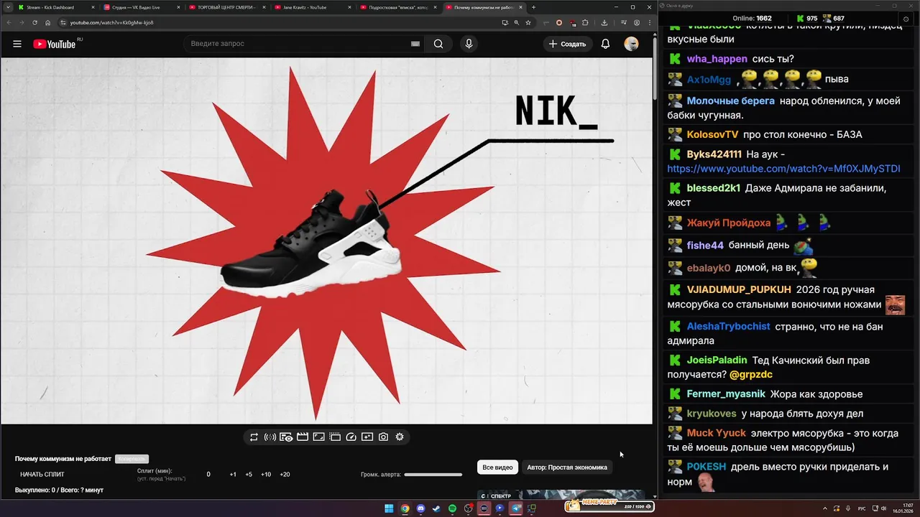920x517 pixels.
Task: Click the YouTube search magnifier button
Action: [438, 44]
